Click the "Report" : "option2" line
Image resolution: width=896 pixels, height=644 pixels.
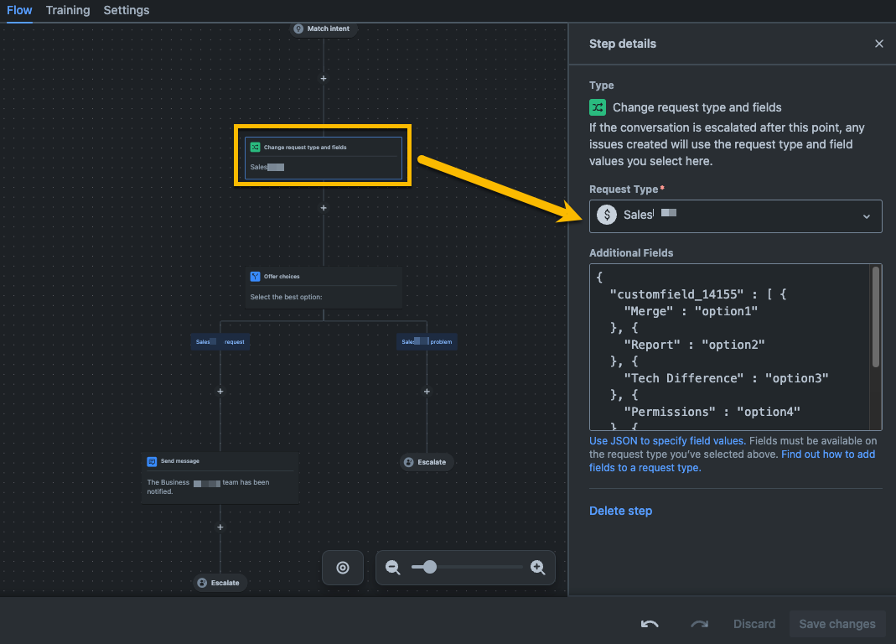tap(694, 345)
